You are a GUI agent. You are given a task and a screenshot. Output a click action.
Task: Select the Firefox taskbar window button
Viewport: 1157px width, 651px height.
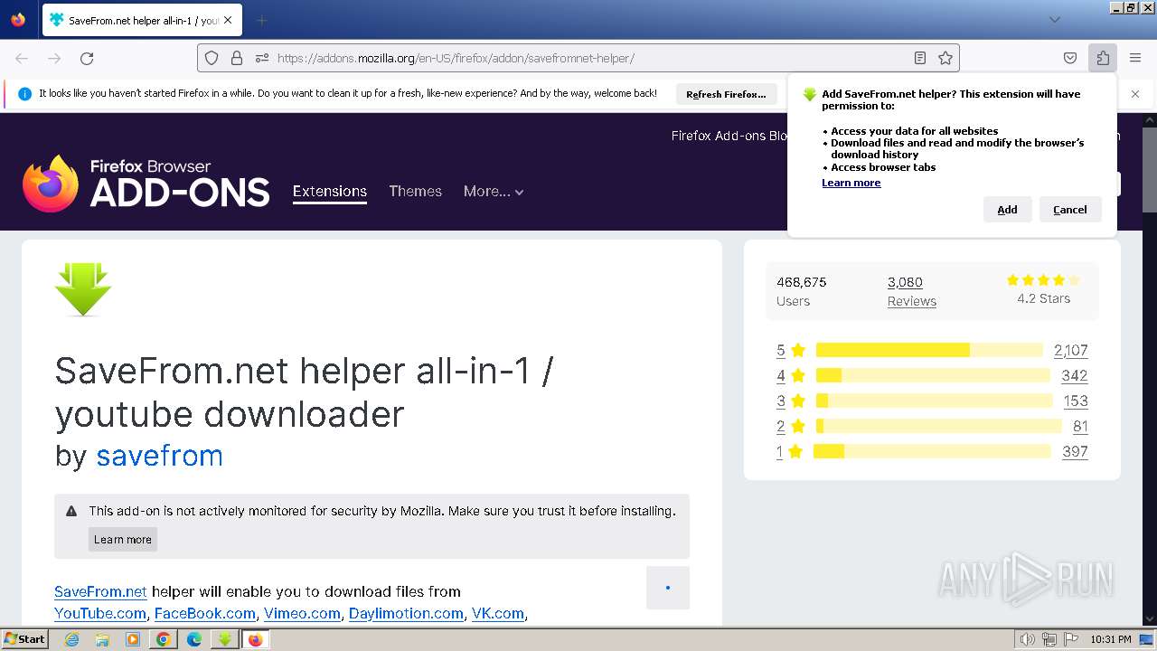[255, 639]
